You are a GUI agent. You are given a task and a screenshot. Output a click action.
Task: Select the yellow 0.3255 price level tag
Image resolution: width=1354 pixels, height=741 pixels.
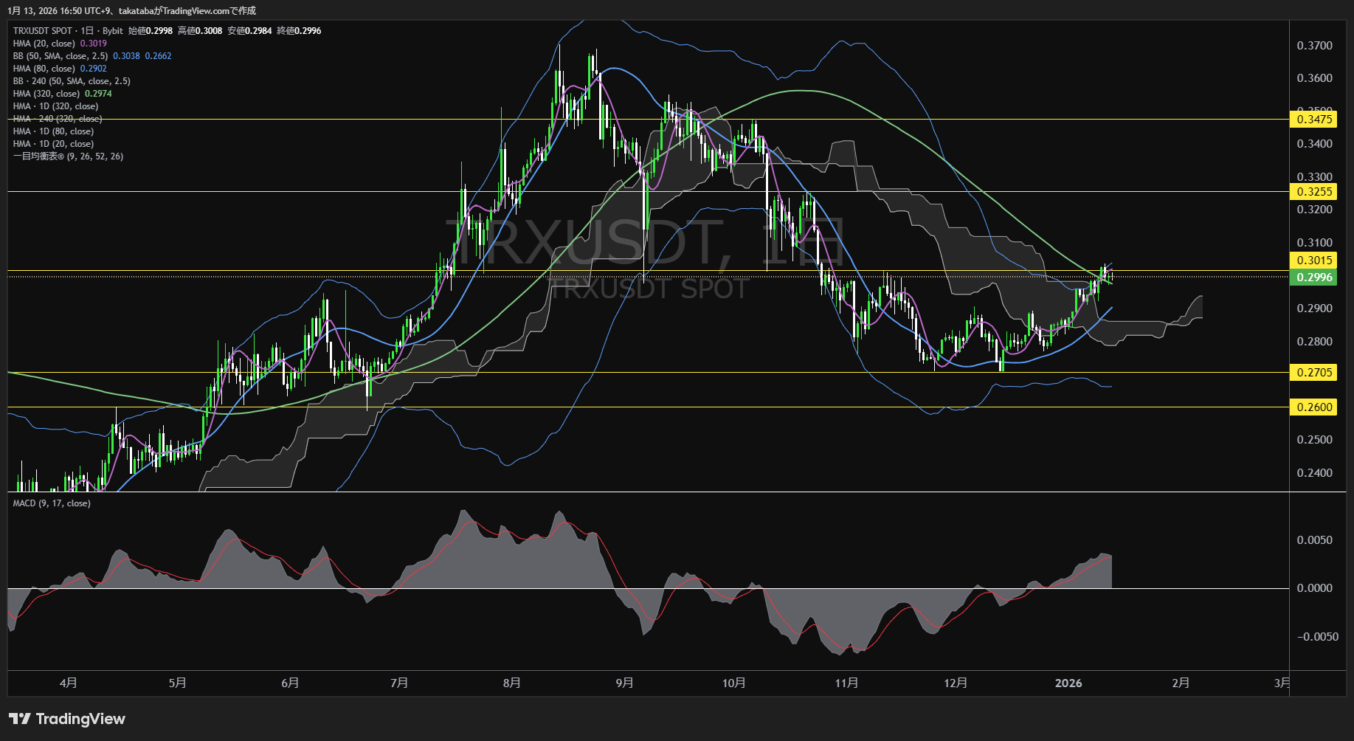(1313, 192)
